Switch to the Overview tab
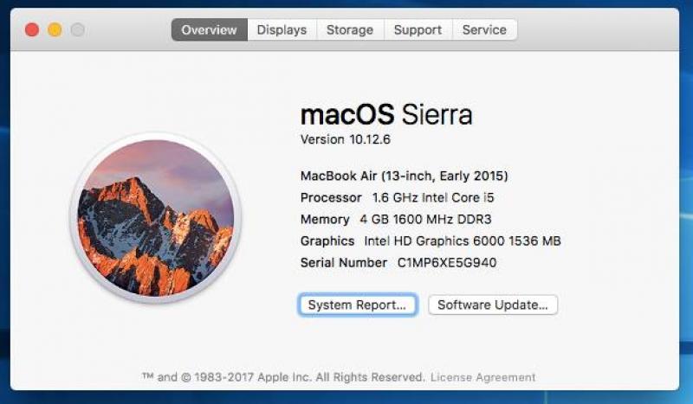The width and height of the screenshot is (693, 404). (x=210, y=29)
